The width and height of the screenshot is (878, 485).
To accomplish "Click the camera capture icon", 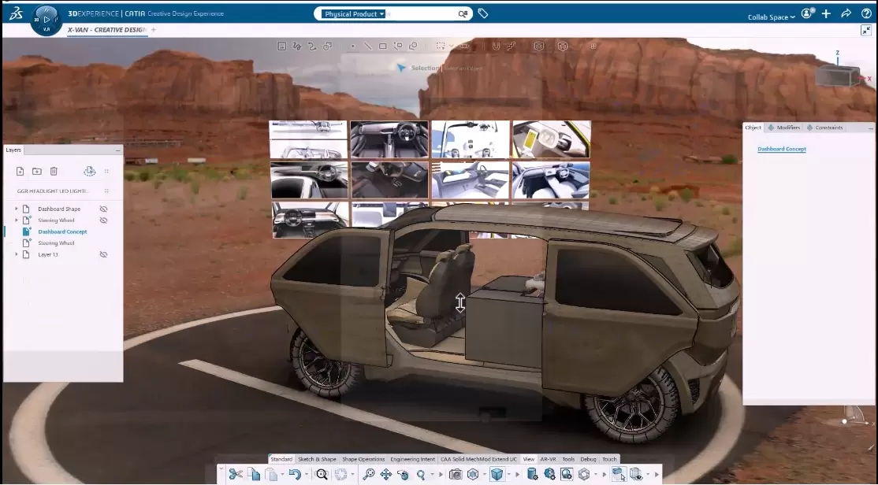I will [x=456, y=474].
